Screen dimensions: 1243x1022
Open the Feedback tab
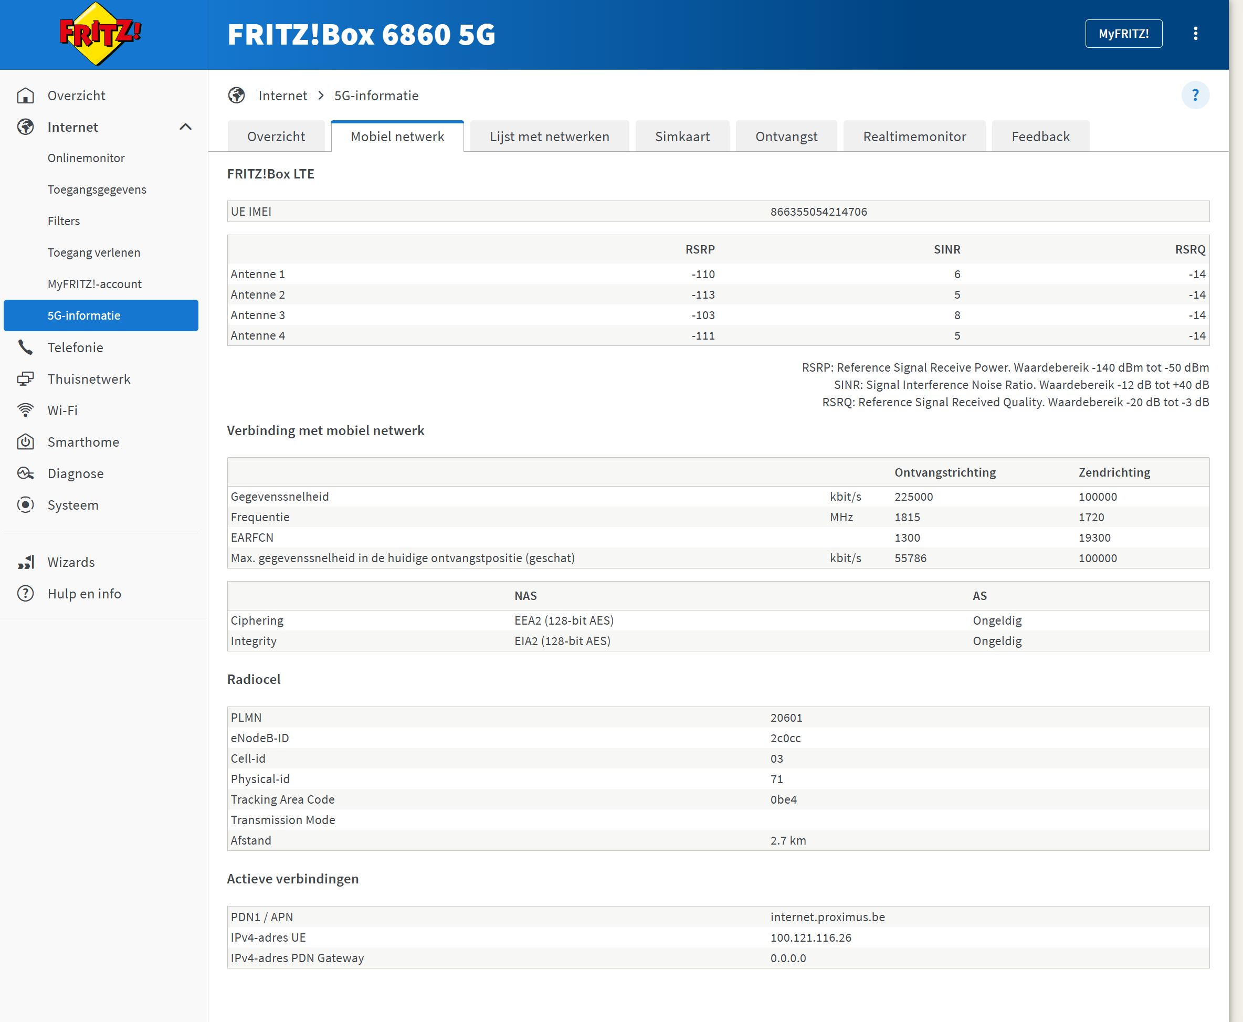(x=1040, y=136)
